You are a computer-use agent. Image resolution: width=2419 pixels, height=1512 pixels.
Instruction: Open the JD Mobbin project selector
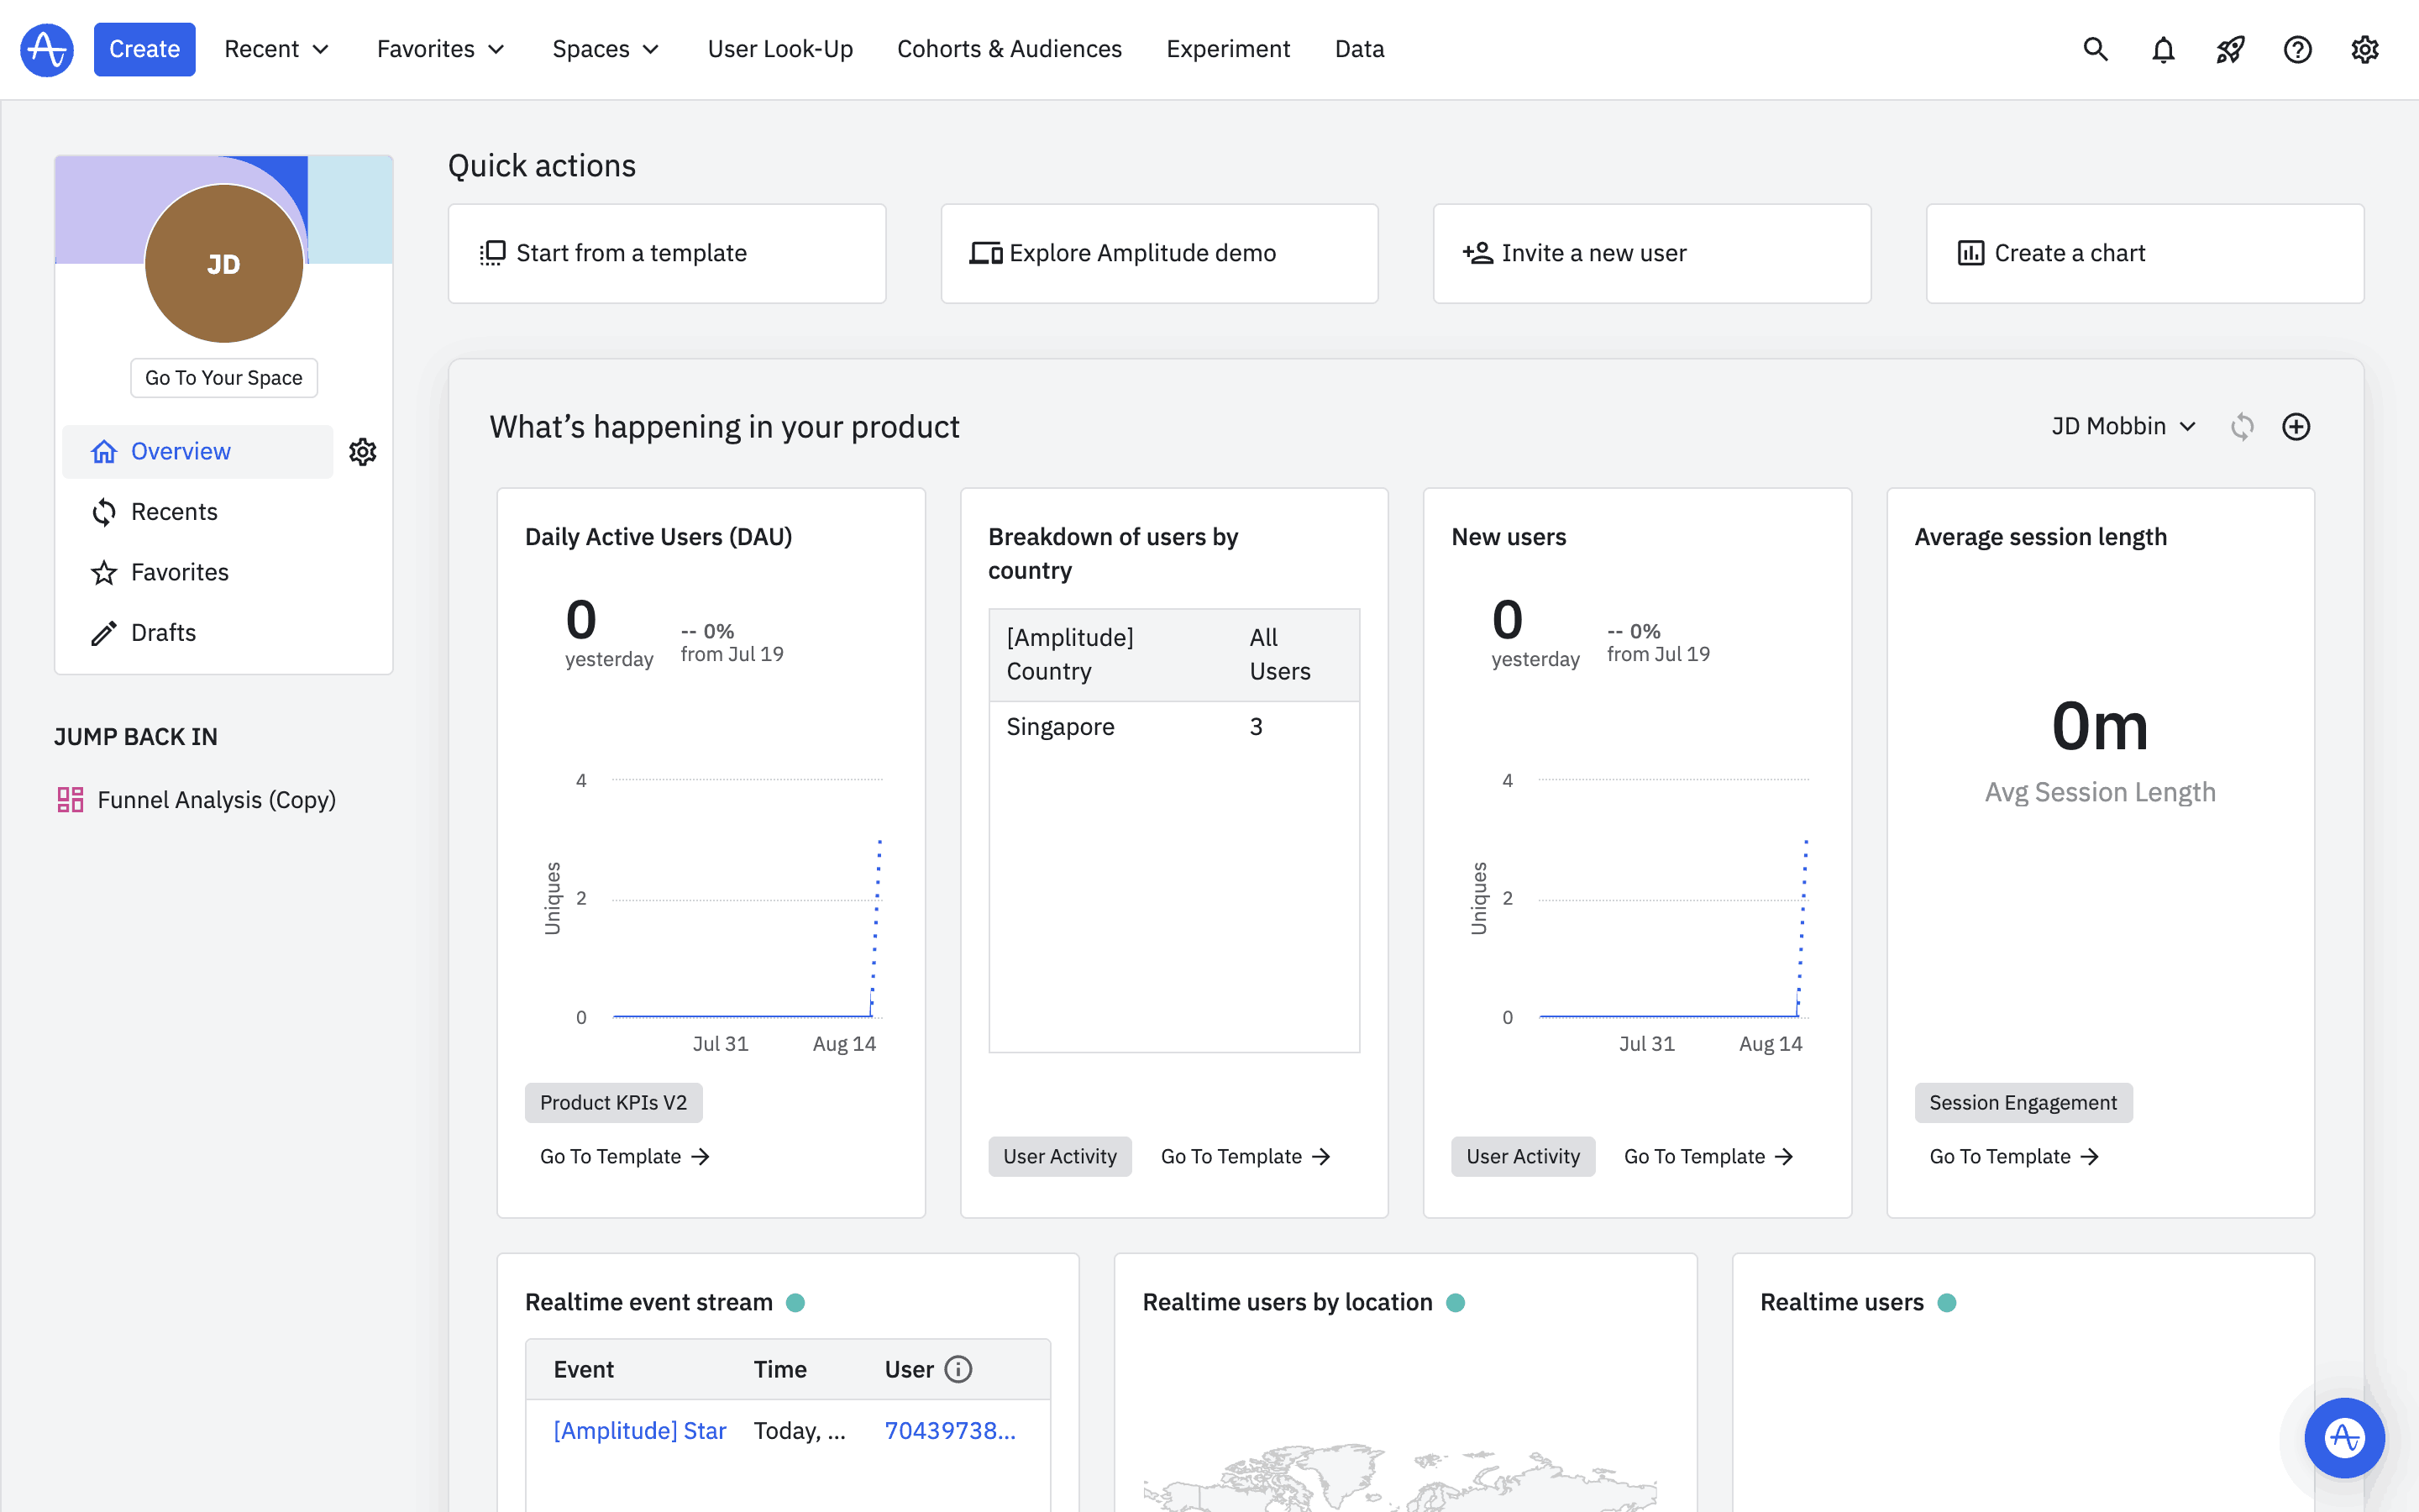click(x=2123, y=427)
